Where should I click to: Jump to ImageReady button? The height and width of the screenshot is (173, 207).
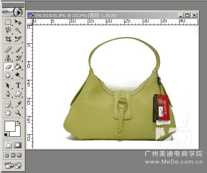tap(13, 165)
